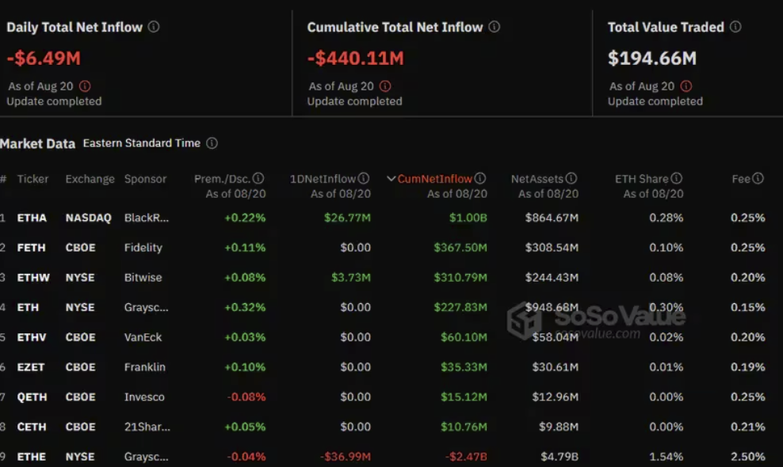Viewport: 783px width, 467px height.
Task: Click $308.54M net assets for FETH
Action: (552, 248)
